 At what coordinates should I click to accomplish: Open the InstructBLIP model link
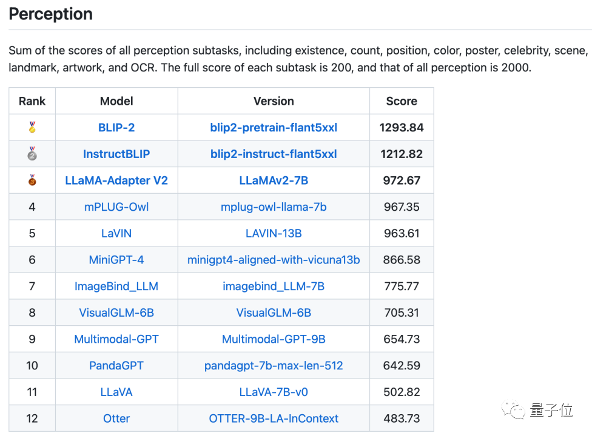(x=116, y=154)
